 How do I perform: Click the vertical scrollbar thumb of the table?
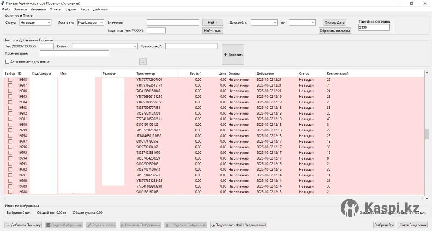[x=427, y=134]
